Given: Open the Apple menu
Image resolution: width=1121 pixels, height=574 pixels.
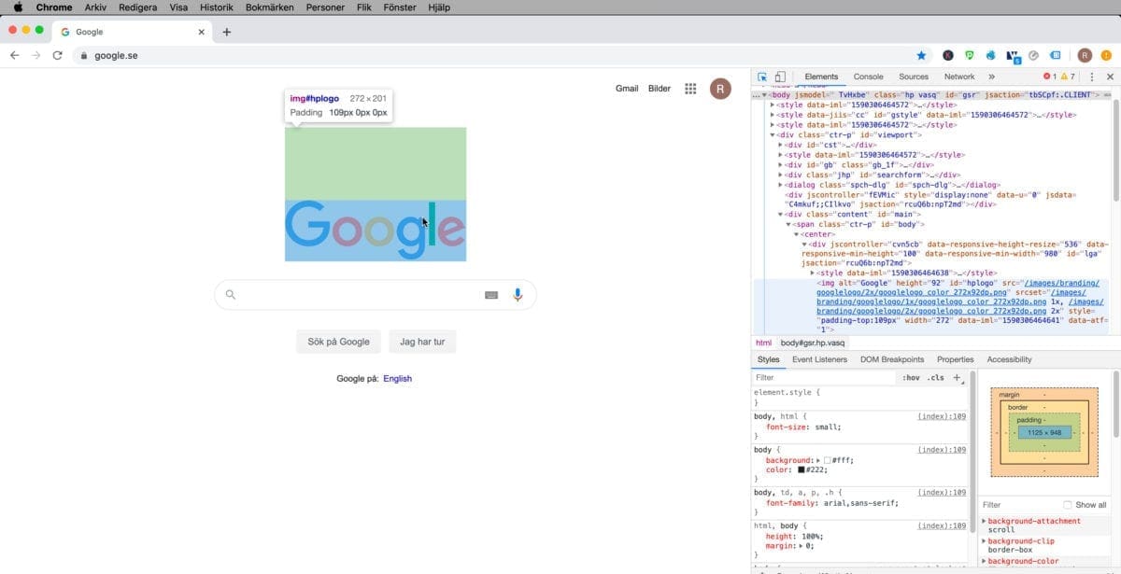Looking at the screenshot, I should point(18,7).
